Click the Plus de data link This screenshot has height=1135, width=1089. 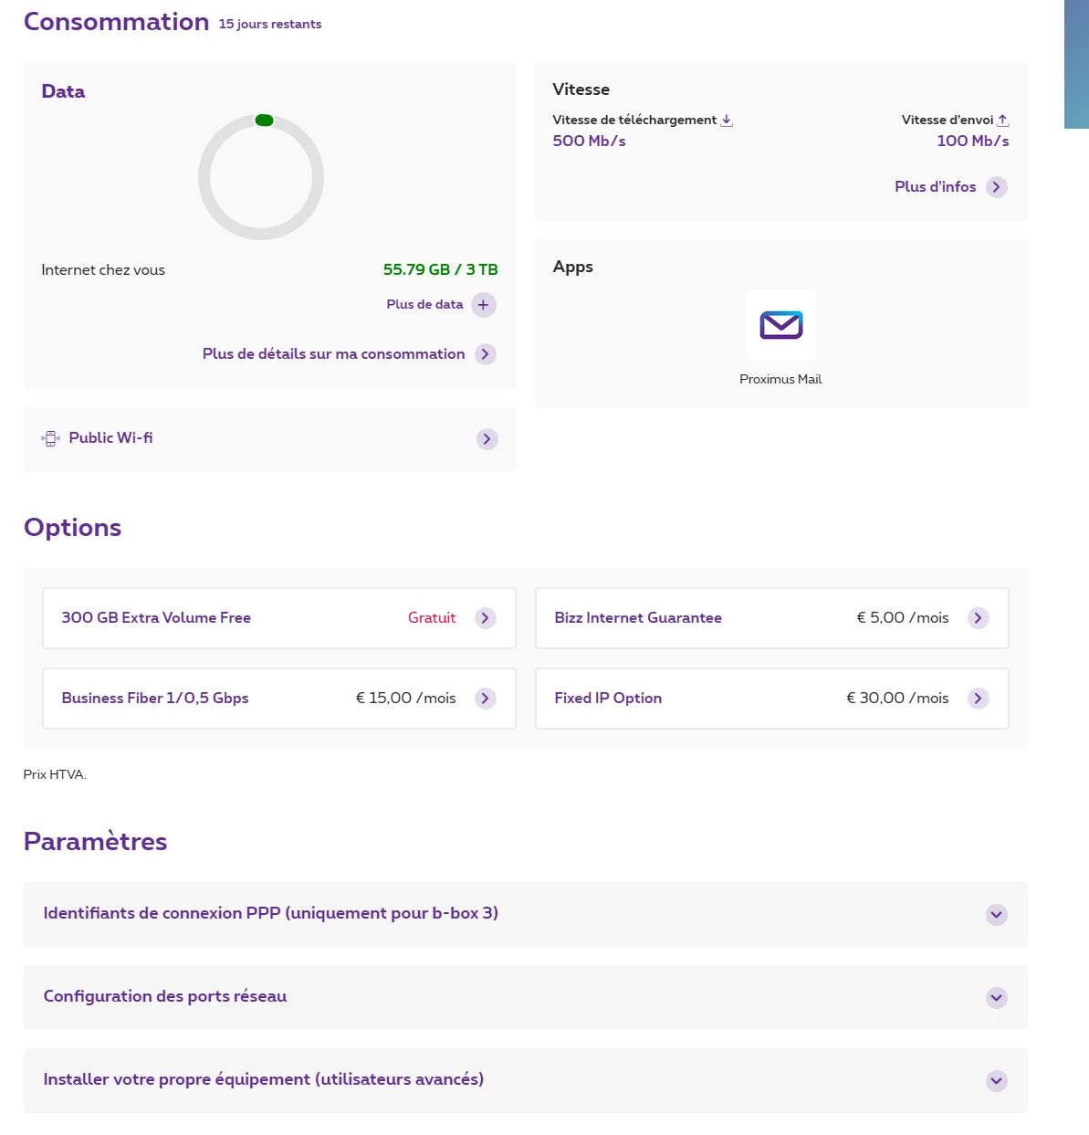tap(424, 305)
